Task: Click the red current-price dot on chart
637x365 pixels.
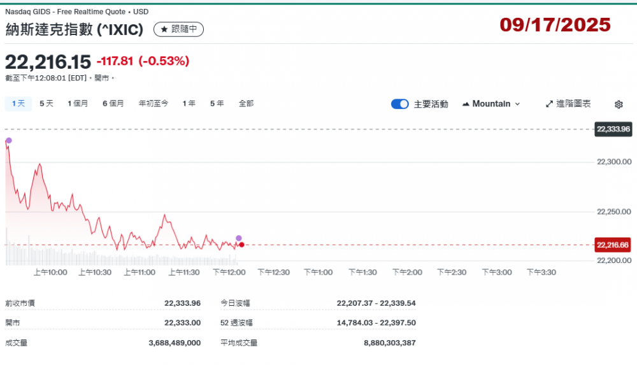Action: [241, 245]
